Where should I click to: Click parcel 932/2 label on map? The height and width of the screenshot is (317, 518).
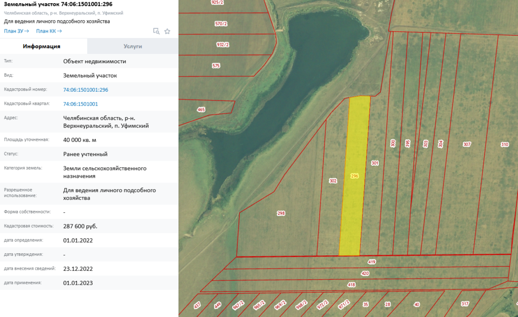coord(223,45)
